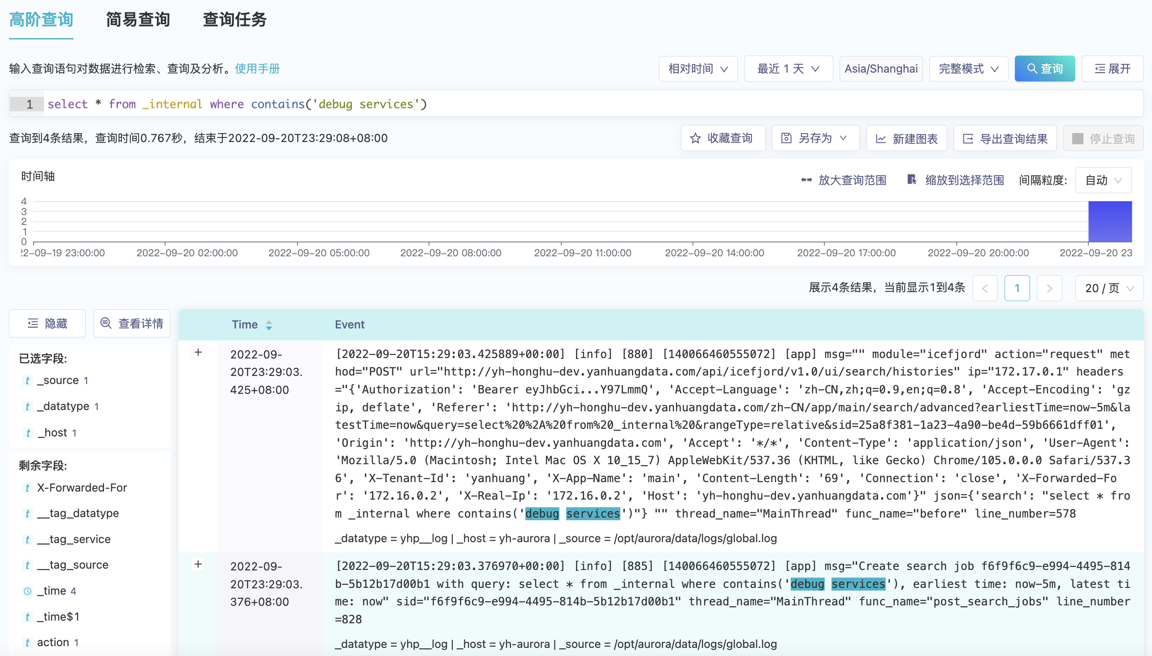Click the 查询 search button

1044,69
